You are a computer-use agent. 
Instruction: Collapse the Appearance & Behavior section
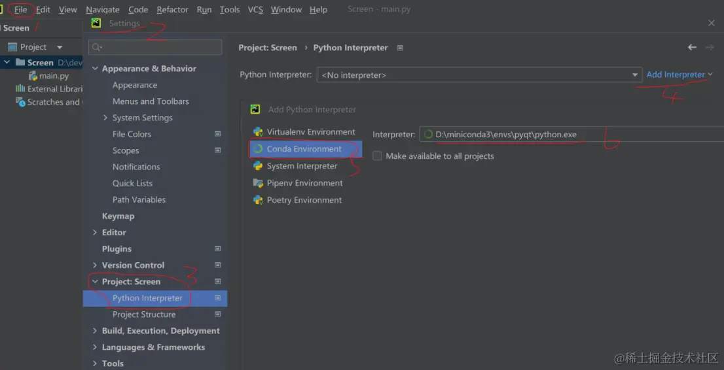coord(95,69)
